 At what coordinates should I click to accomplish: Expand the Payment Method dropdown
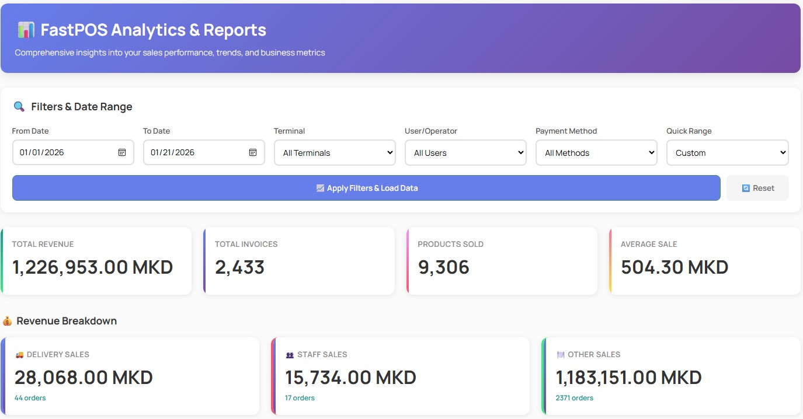click(x=596, y=152)
